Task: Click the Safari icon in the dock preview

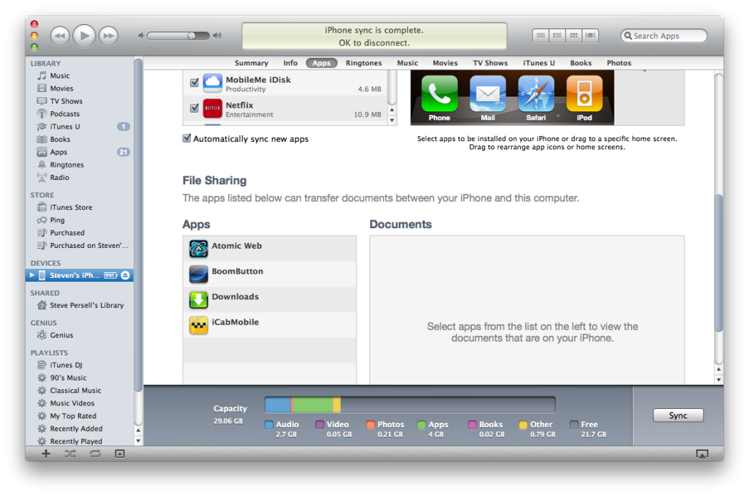Action: click(536, 94)
